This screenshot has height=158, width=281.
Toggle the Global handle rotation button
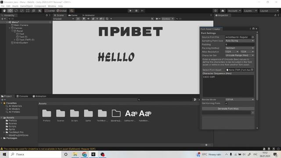(61, 11)
